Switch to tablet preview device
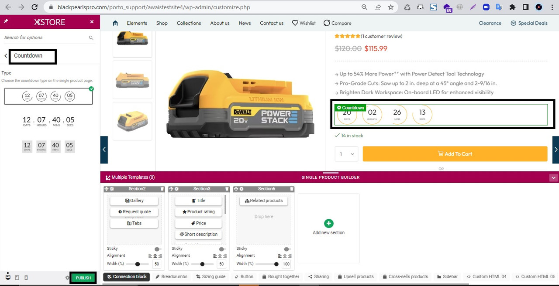559x286 pixels. coord(17,277)
